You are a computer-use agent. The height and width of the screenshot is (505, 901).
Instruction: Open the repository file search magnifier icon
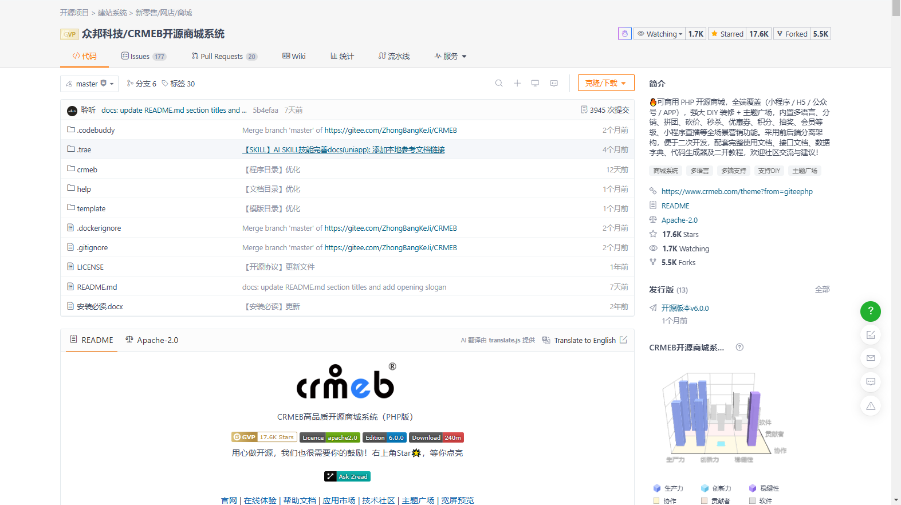(499, 84)
